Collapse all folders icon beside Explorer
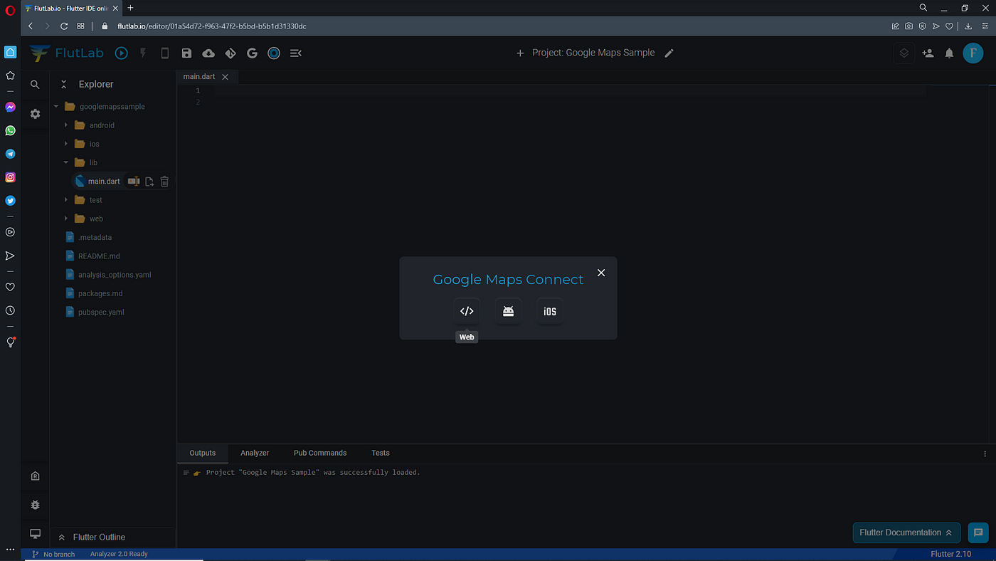996x561 pixels. (x=63, y=84)
